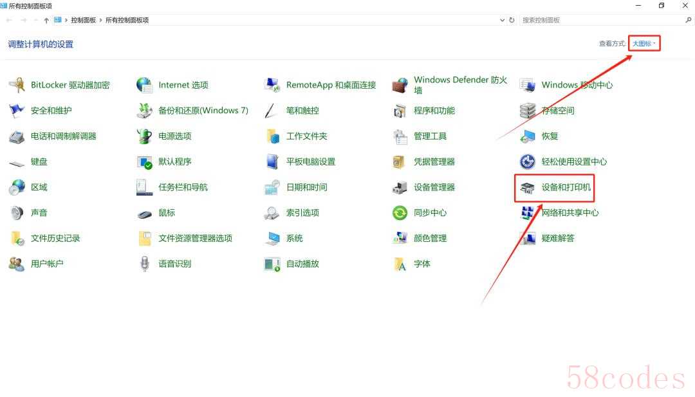Open the 语音识别 microphone icon

pyautogui.click(x=145, y=264)
